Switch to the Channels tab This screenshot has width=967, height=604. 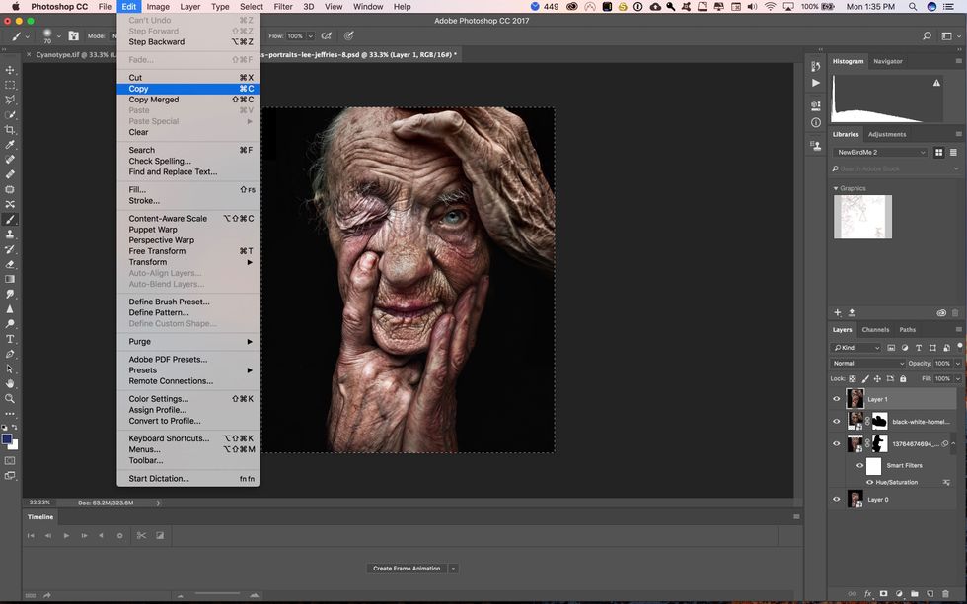coord(876,329)
